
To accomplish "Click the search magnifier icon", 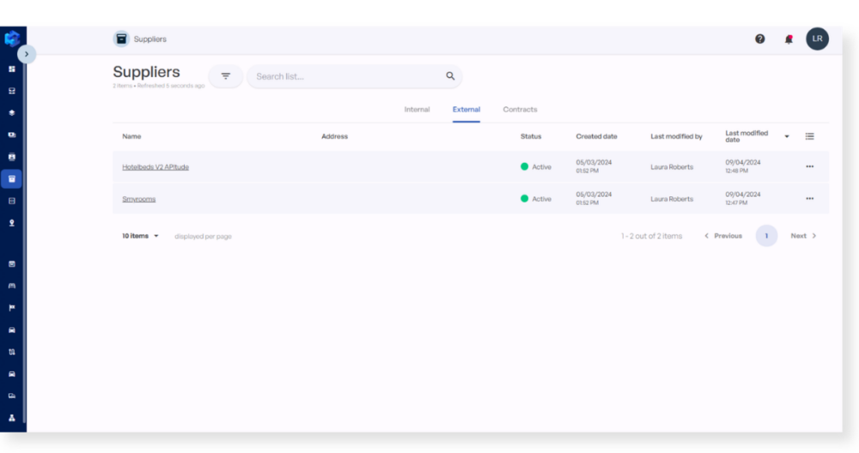I will 450,76.
